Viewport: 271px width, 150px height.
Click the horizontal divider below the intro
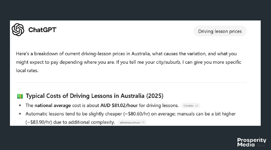click(x=131, y=83)
